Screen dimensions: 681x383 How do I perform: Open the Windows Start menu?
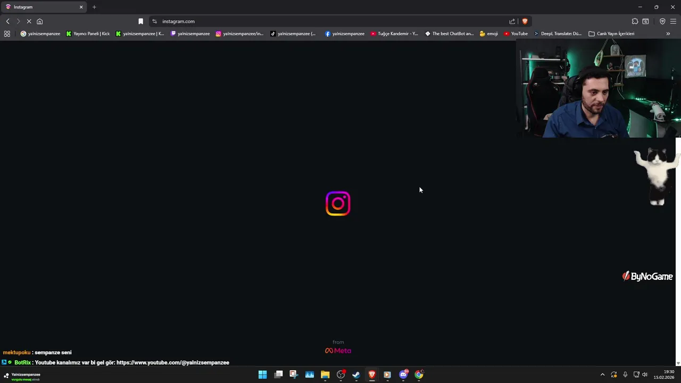coord(262,374)
